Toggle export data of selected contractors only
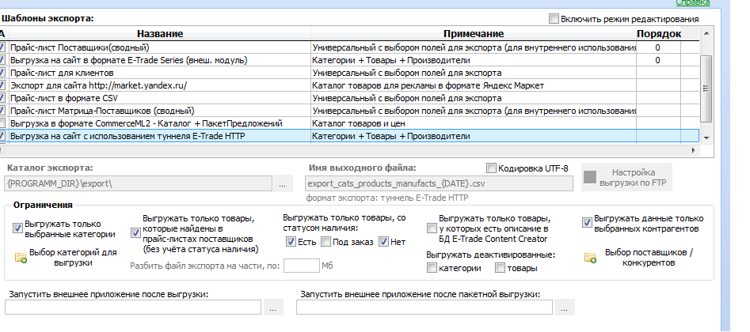 (x=587, y=223)
